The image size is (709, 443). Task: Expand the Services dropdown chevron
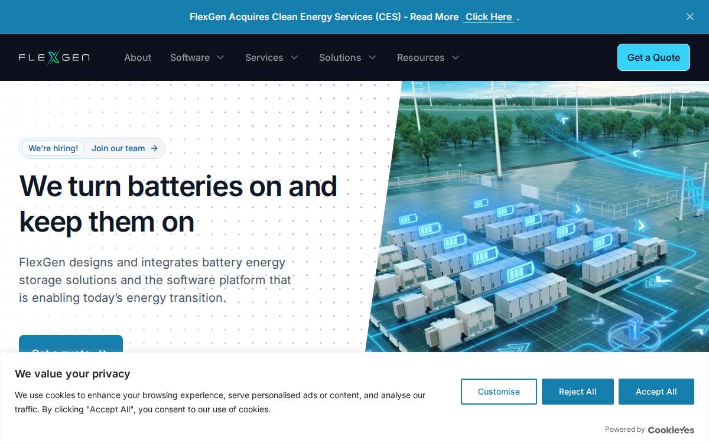pyautogui.click(x=294, y=57)
